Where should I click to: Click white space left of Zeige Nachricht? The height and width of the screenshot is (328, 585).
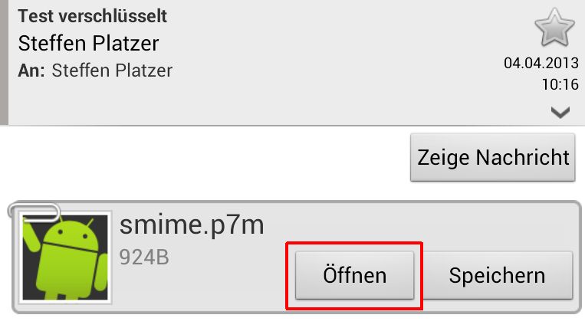[207, 157]
